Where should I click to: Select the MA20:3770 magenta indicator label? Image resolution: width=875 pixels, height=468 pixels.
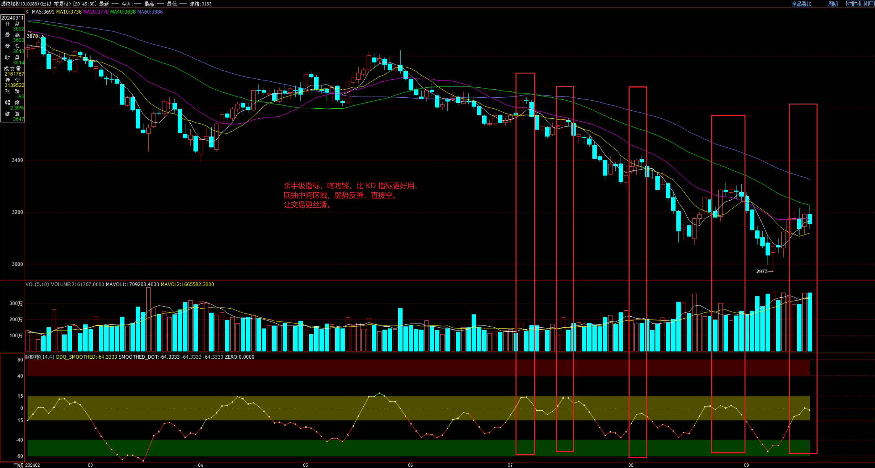point(96,12)
